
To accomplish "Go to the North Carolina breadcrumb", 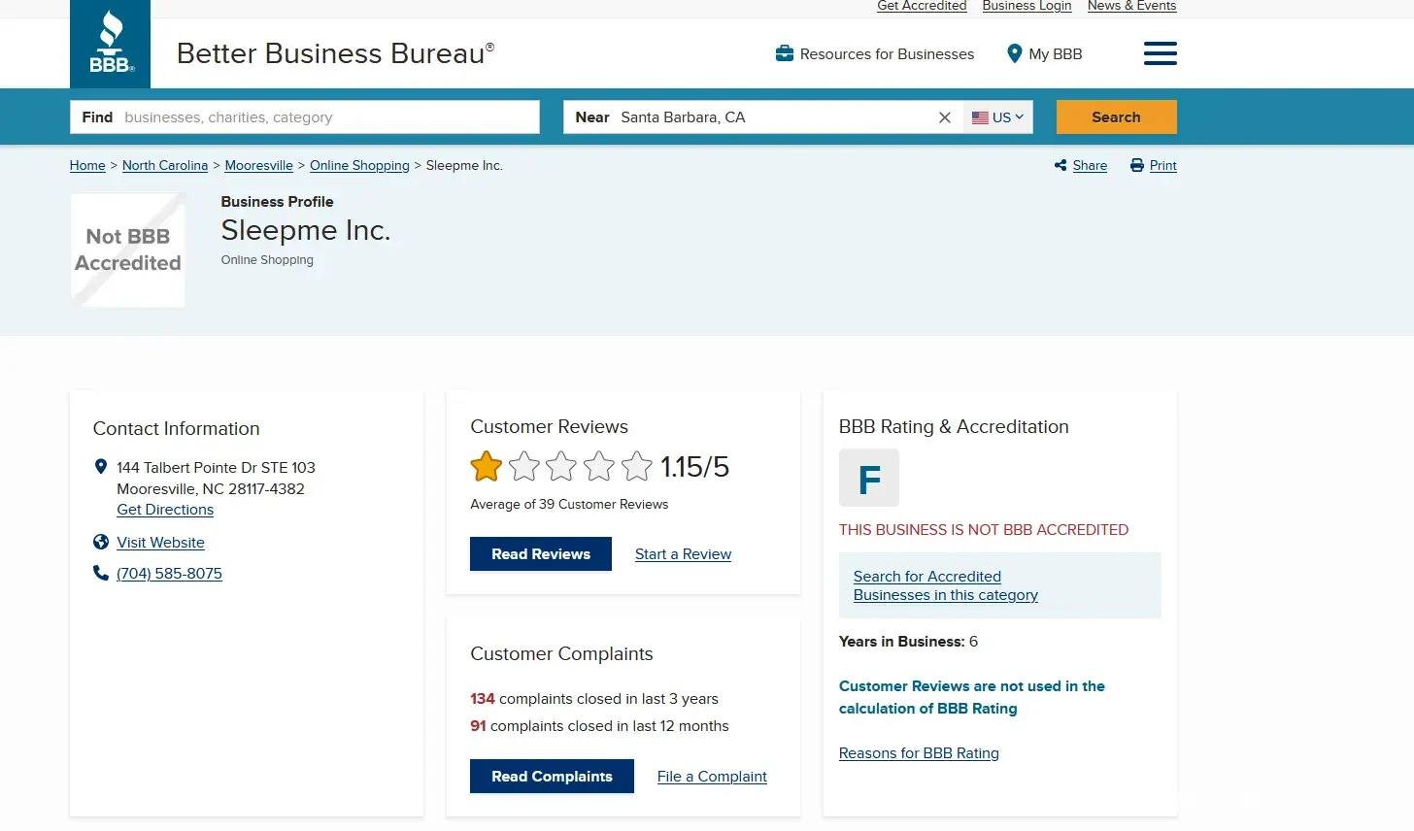I will (165, 166).
